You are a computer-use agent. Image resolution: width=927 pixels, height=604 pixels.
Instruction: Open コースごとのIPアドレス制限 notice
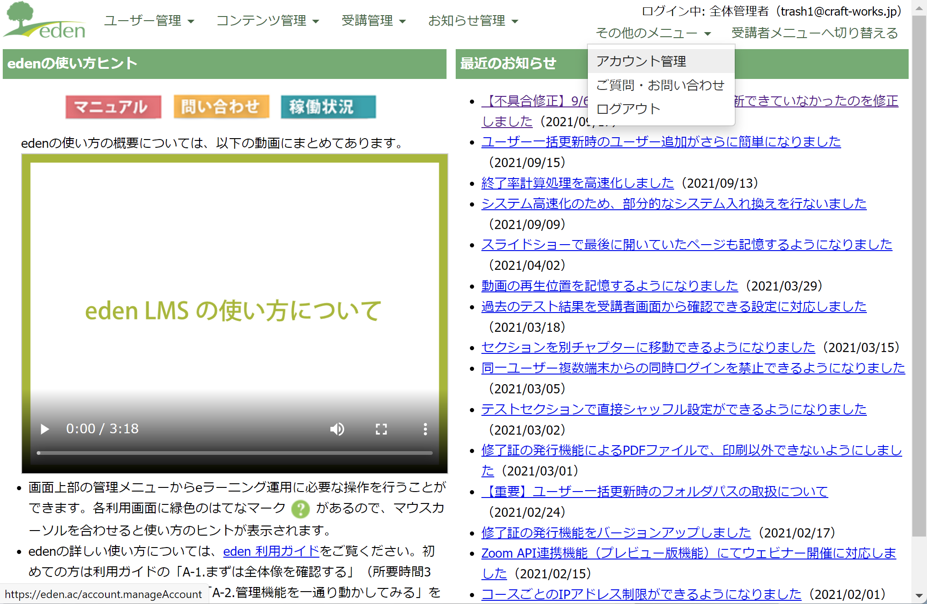[641, 594]
